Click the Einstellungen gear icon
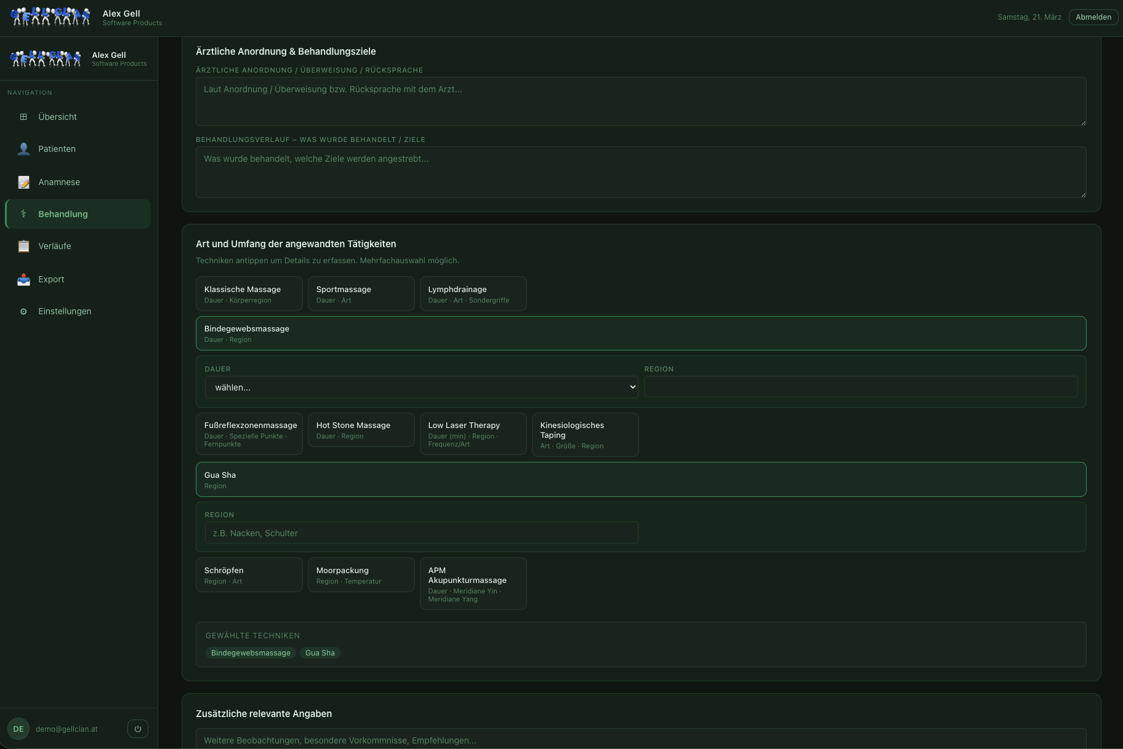Viewport: 1123px width, 749px height. [x=23, y=311]
